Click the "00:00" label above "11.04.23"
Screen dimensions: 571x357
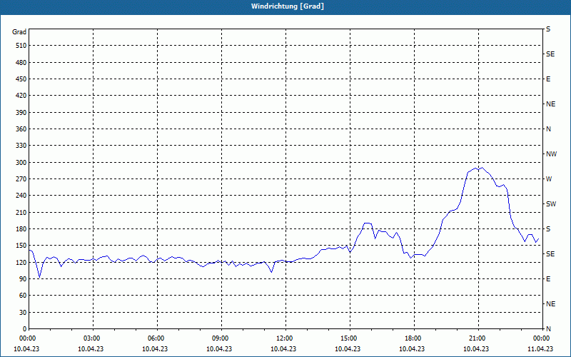[x=542, y=338]
